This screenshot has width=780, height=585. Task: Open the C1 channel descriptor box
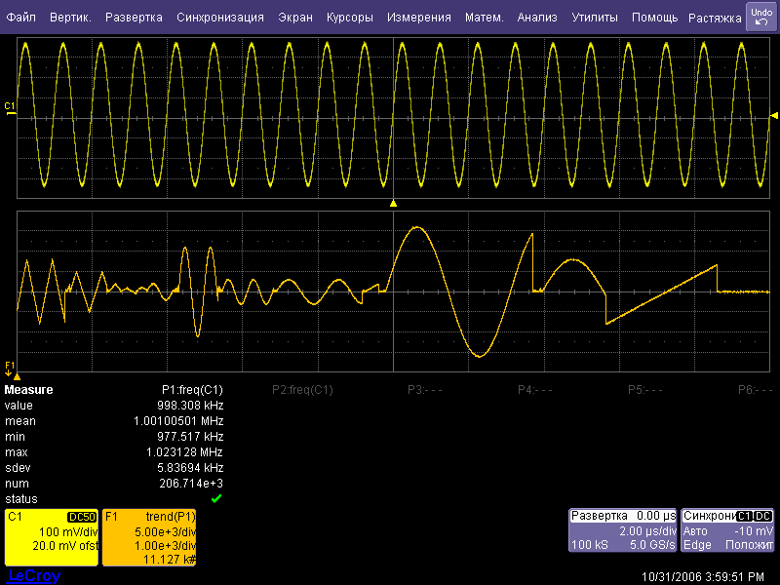click(51, 537)
